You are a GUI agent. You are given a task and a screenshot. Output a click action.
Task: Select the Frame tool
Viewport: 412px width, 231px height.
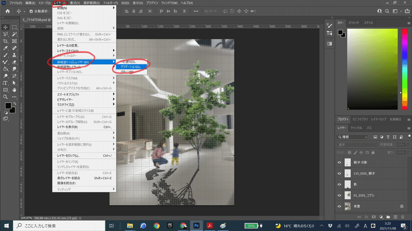point(14,41)
